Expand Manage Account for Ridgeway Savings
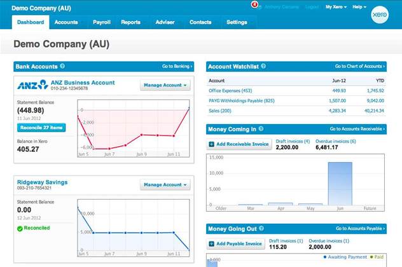Image resolution: width=402 pixels, height=267 pixels. tap(165, 185)
